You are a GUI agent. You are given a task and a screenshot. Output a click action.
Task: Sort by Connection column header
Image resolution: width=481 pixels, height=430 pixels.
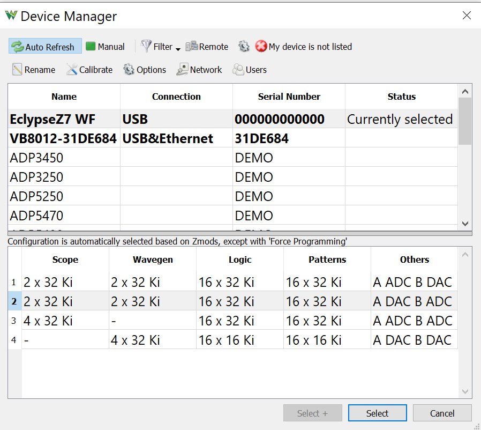click(x=176, y=97)
